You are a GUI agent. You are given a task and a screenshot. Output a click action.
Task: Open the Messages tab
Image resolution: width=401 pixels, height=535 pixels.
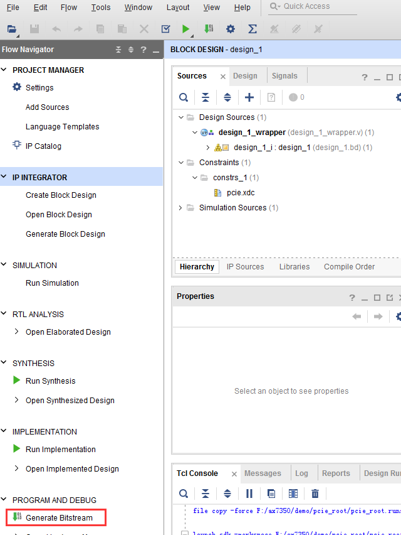pos(263,473)
